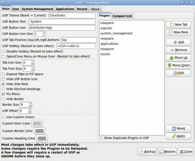Image resolution: width=195 pixels, height=161 pixels.
Task: Enable Use Custom Colors checkbox
Action: (x=3, y=117)
